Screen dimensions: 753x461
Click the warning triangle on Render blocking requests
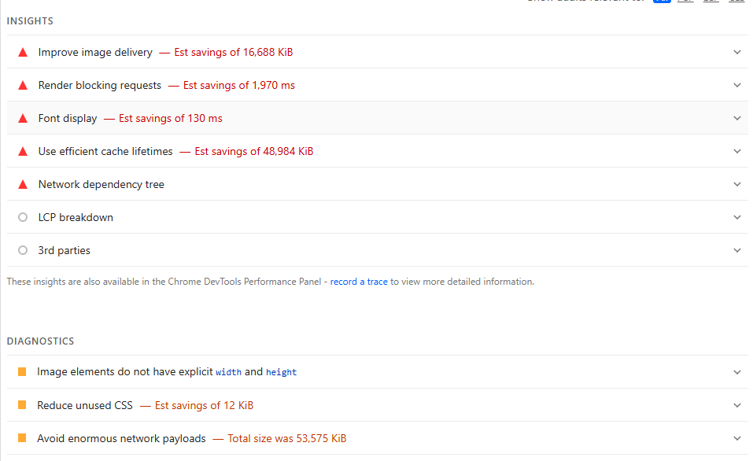coord(23,85)
